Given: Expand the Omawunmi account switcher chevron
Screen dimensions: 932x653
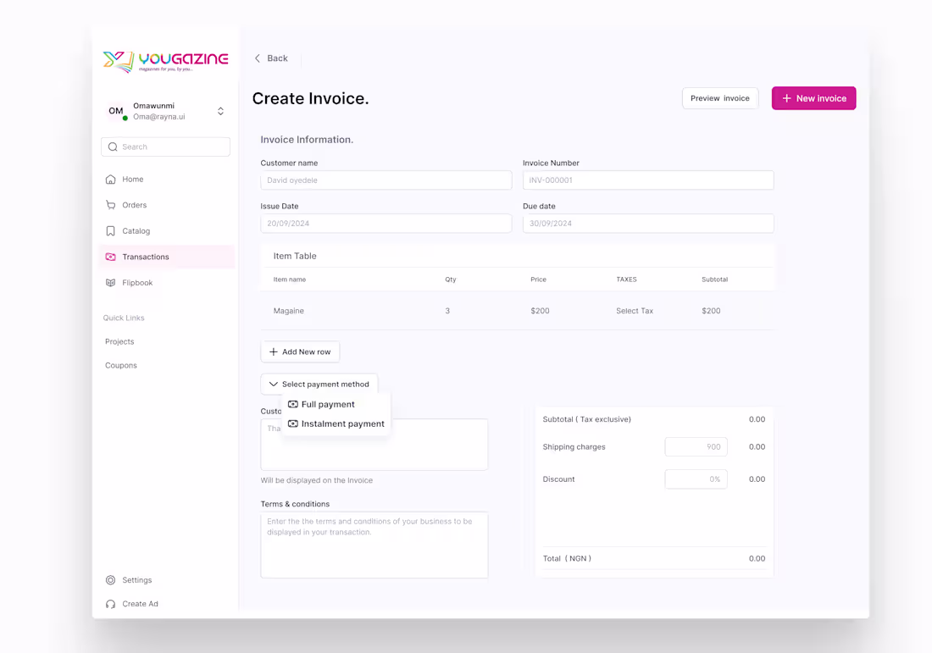Looking at the screenshot, I should coord(220,110).
